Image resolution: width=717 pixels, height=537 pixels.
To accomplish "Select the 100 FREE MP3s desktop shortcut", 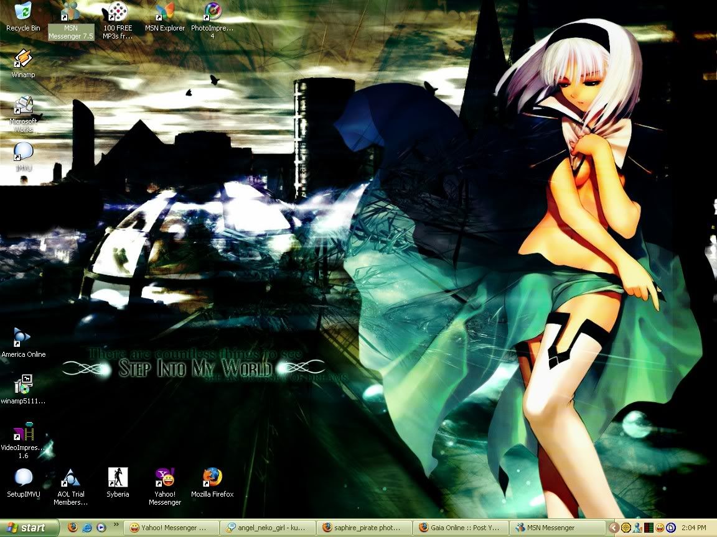I will [x=118, y=21].
